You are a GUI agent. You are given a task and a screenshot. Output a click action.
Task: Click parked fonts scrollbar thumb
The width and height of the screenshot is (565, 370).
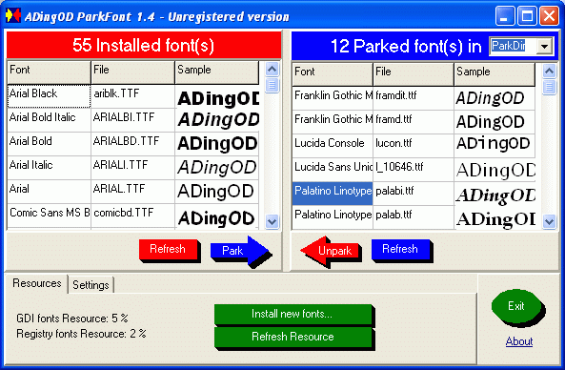pos(549,87)
